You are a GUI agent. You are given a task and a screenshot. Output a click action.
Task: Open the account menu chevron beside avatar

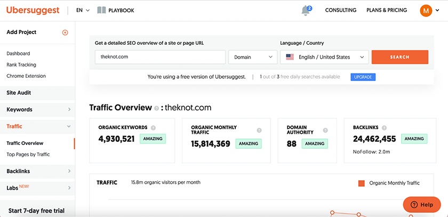[x=437, y=11]
